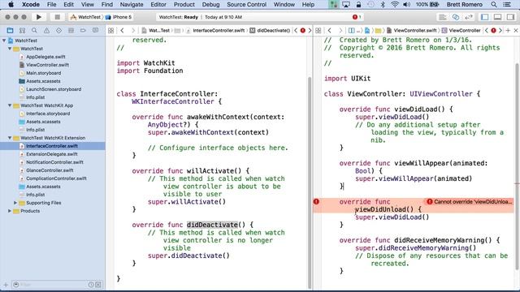Go forward in left editor history
The height and width of the screenshot is (292, 520).
(133, 31)
